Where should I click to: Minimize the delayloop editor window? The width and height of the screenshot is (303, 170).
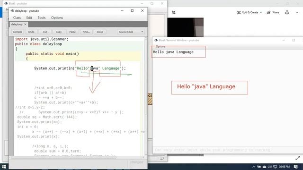click(122, 10)
